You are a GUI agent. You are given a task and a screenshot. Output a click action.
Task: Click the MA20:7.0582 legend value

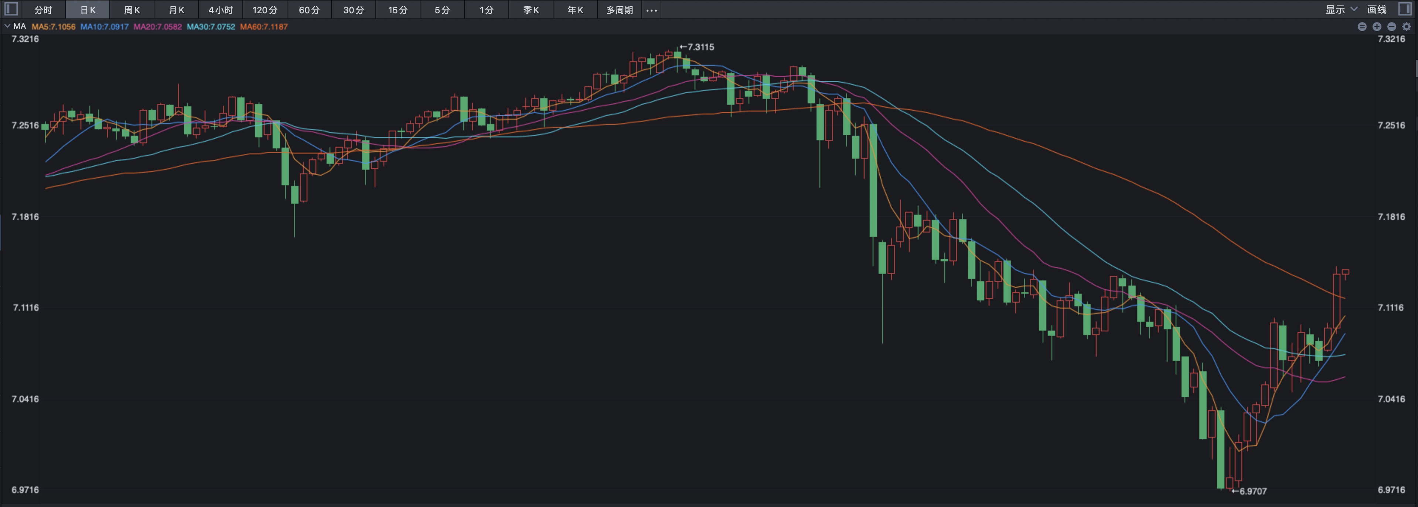coord(157,27)
